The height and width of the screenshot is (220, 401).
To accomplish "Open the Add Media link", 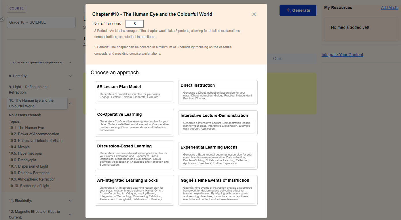I will click(x=389, y=7).
